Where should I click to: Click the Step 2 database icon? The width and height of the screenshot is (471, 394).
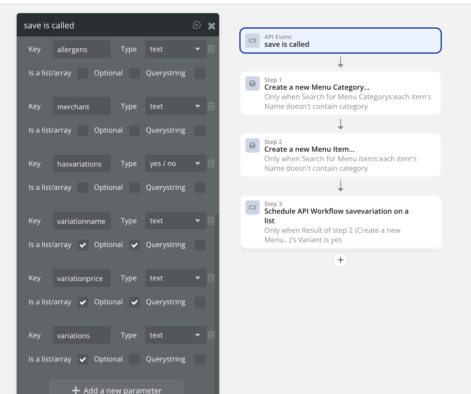(252, 145)
